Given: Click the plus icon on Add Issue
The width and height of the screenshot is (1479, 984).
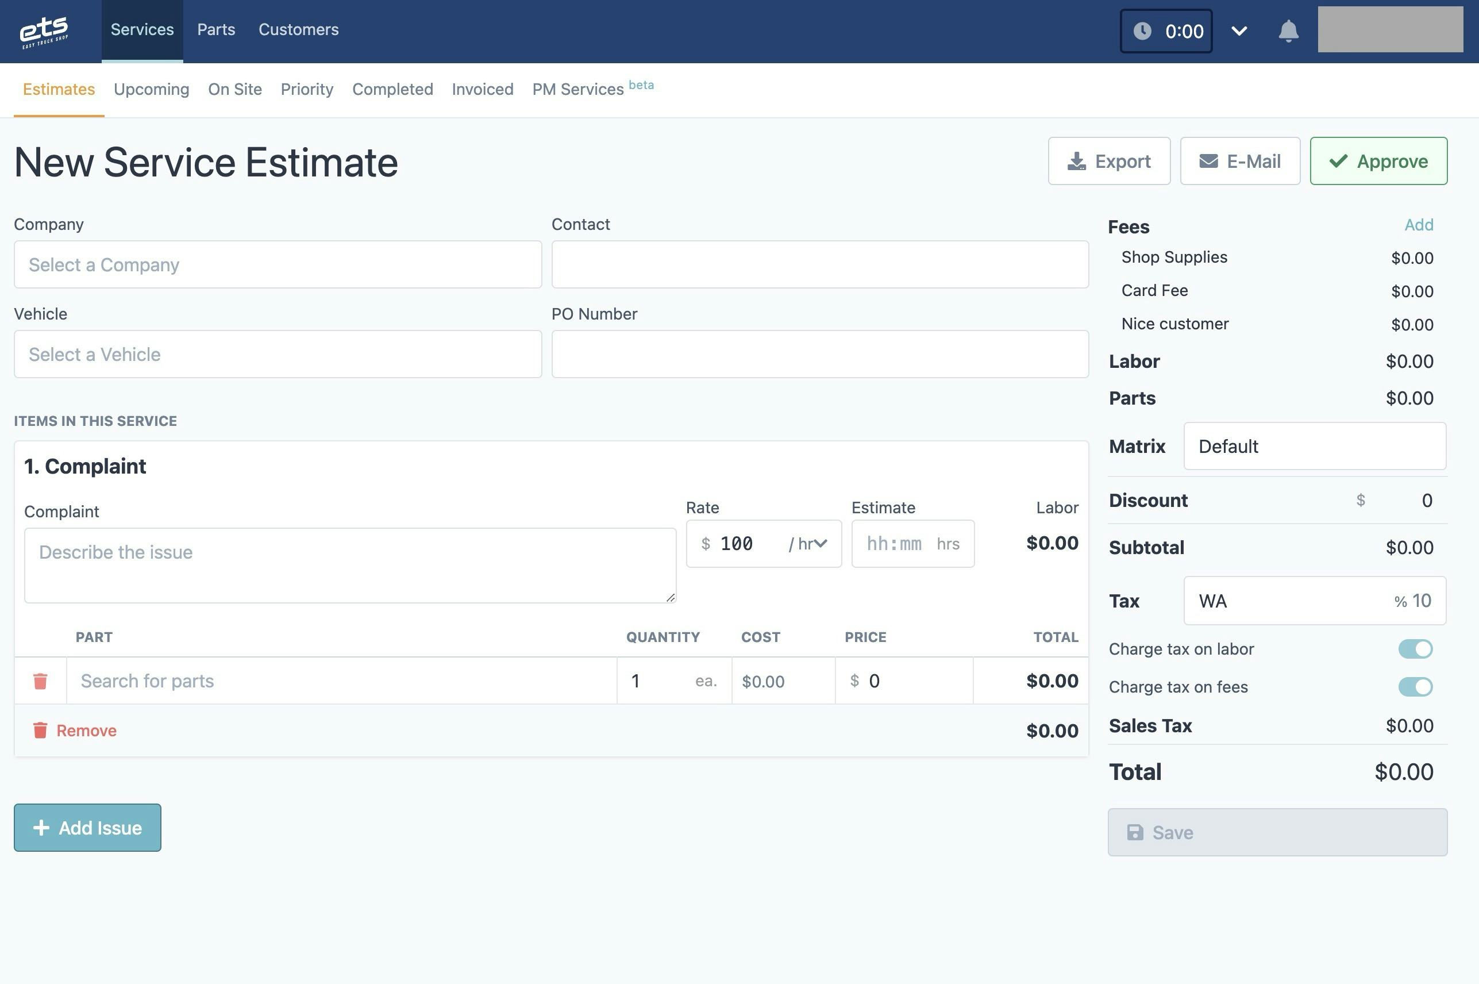Looking at the screenshot, I should [x=41, y=827].
